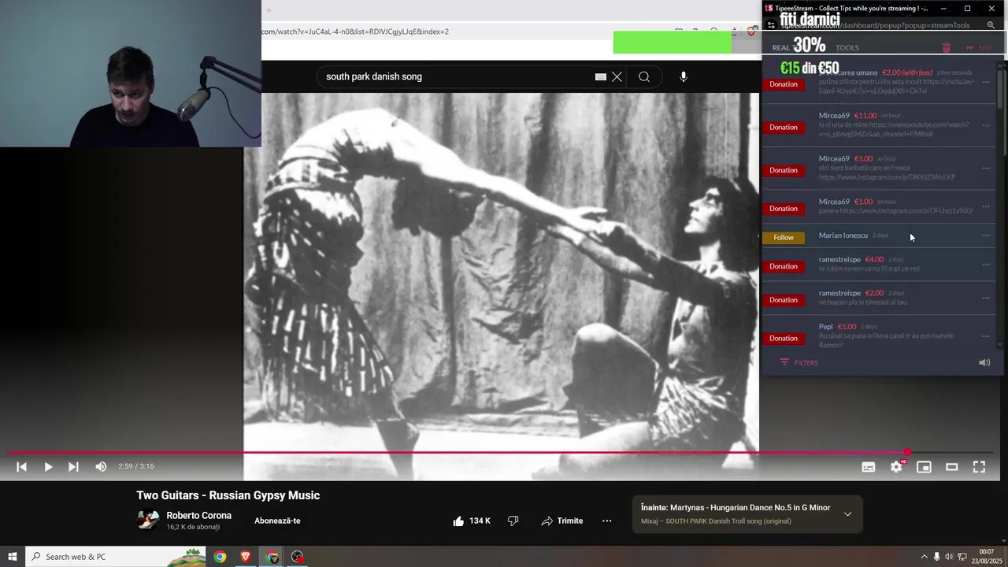Mute the YouTube player volume
This screenshot has width=1008, height=567.
(x=101, y=467)
